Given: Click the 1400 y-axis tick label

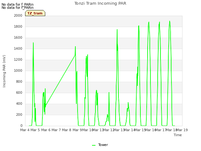Looking at the screenshot, I should coord(18,49).
